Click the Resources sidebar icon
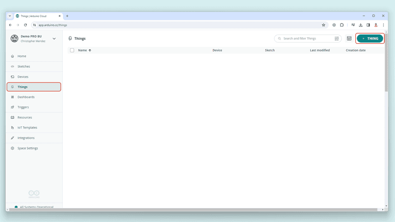This screenshot has width=395, height=222. 12,117
